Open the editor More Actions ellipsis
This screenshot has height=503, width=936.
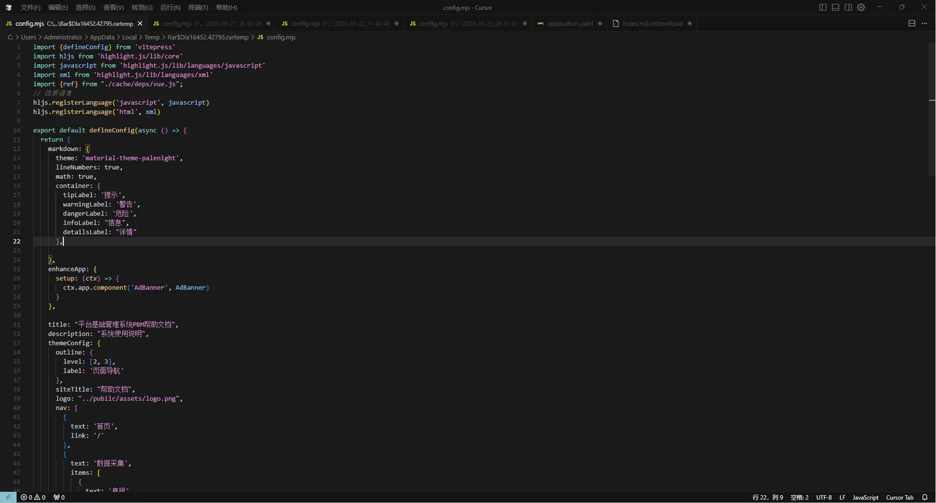click(926, 23)
